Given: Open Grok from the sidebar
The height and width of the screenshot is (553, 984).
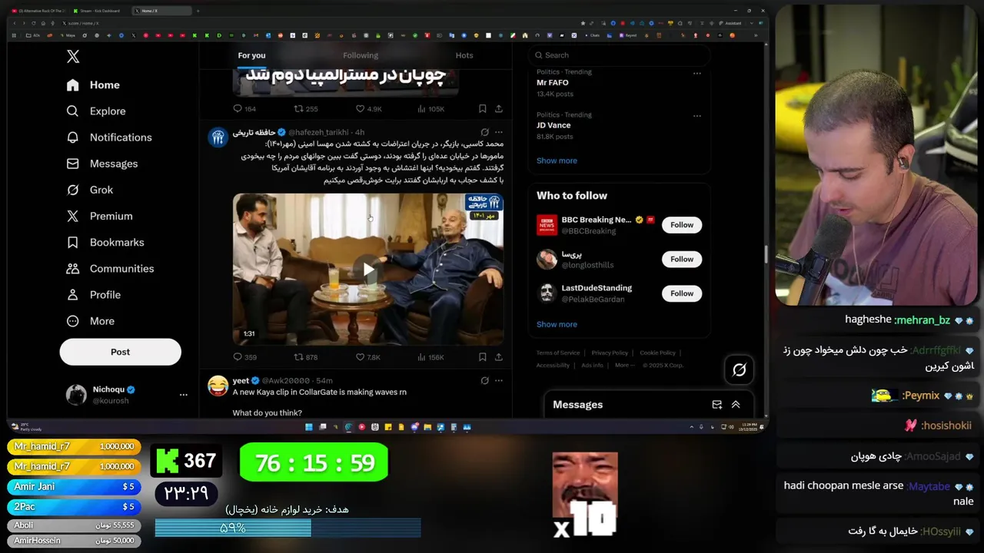Looking at the screenshot, I should coord(91,190).
